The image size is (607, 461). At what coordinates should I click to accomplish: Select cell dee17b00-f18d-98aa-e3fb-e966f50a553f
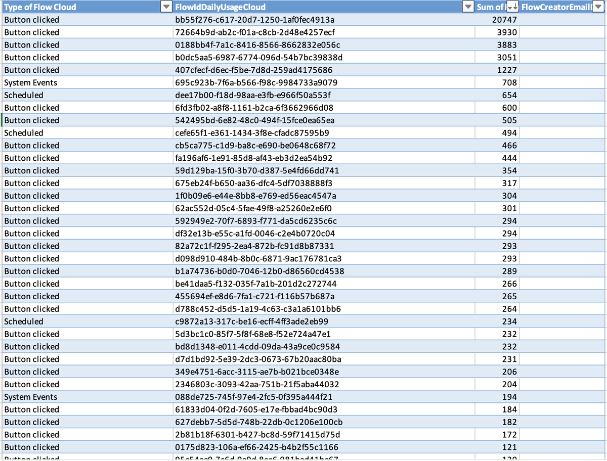point(324,95)
